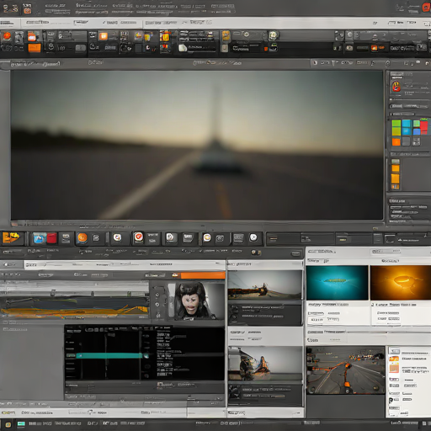Select the stacked orange square in the right panel
This screenshot has width=431, height=431.
pos(396,178)
